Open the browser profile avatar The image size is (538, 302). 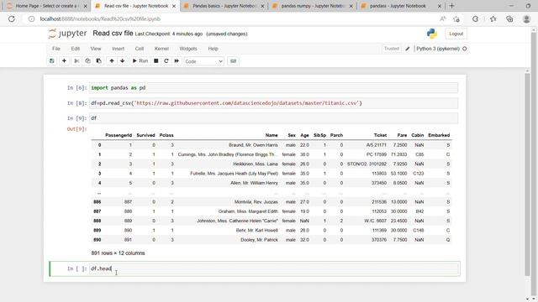(x=527, y=18)
